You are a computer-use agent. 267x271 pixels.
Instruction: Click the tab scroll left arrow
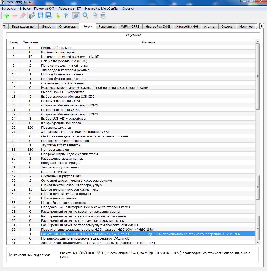point(258,26)
